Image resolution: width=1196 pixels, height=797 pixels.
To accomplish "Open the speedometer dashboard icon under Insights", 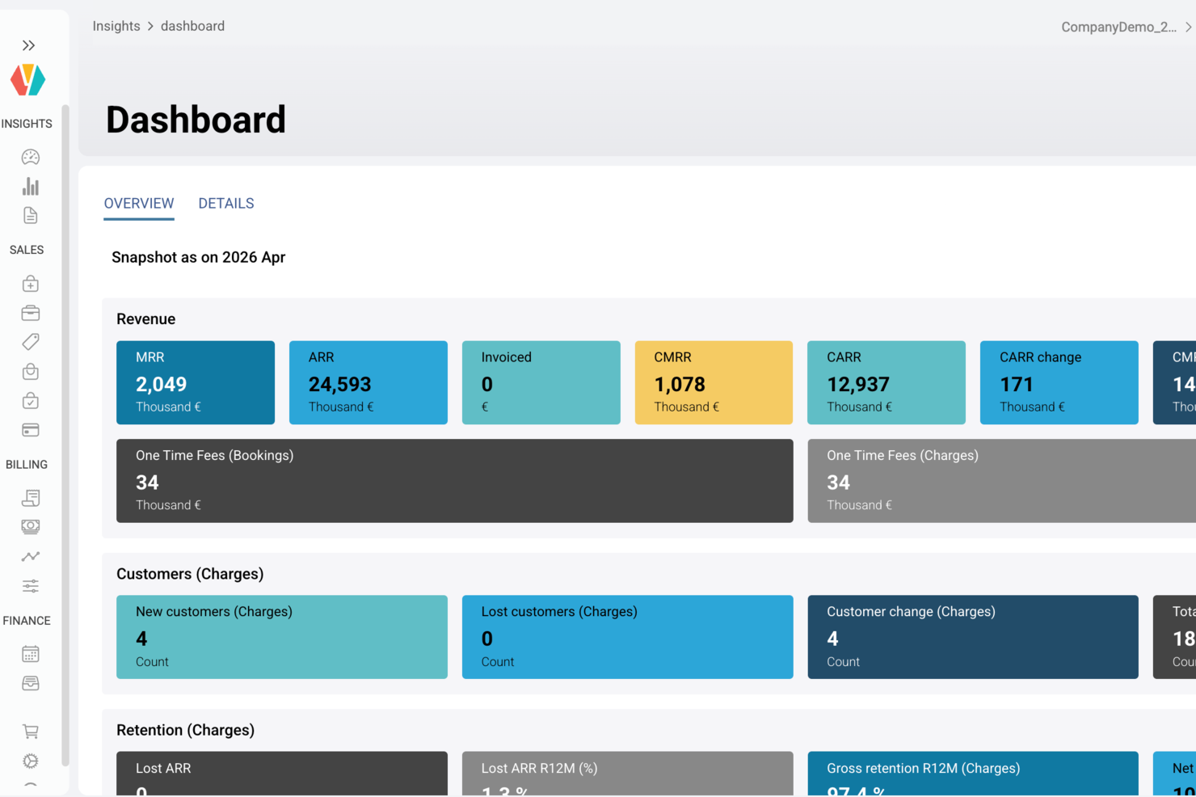I will (x=31, y=157).
